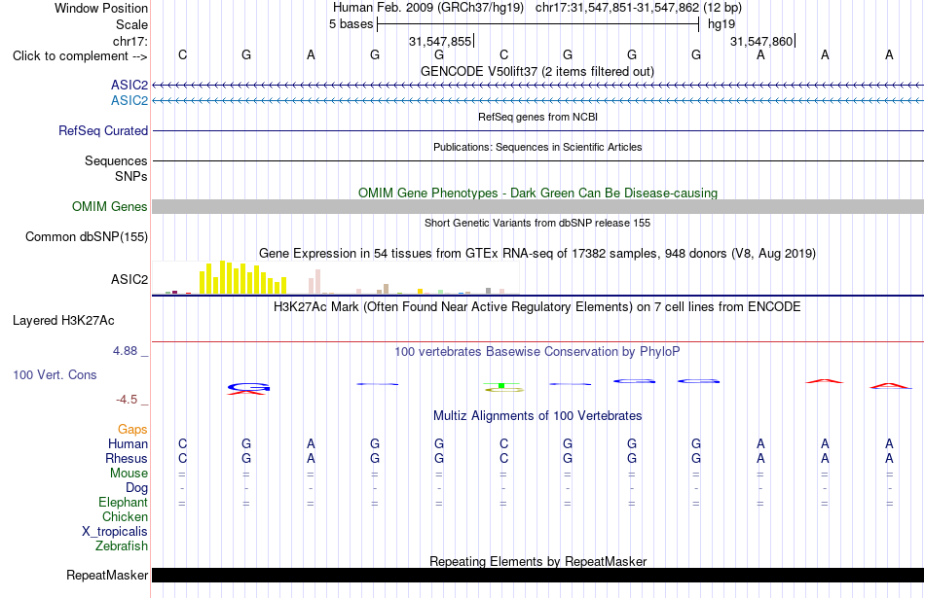This screenshot has height=598, width=925.
Task: Click the light blue ASIC2 transcript arrows
Action: click(x=538, y=101)
